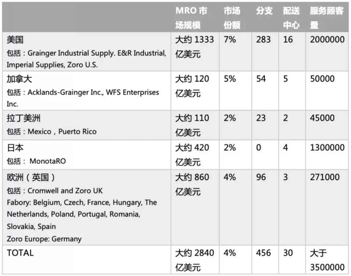This screenshot has height=276, width=351.
Task: Select the MonotaRO text in Japan row
Action: click(x=48, y=161)
